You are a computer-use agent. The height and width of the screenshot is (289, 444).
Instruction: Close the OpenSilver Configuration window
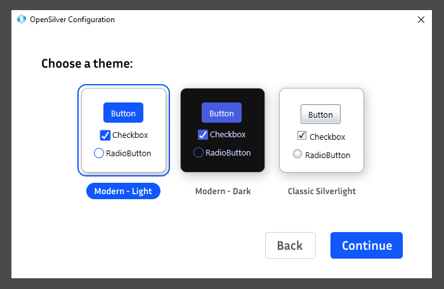(x=421, y=20)
